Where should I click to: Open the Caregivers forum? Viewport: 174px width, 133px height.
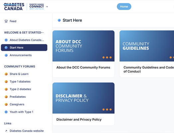17,104
